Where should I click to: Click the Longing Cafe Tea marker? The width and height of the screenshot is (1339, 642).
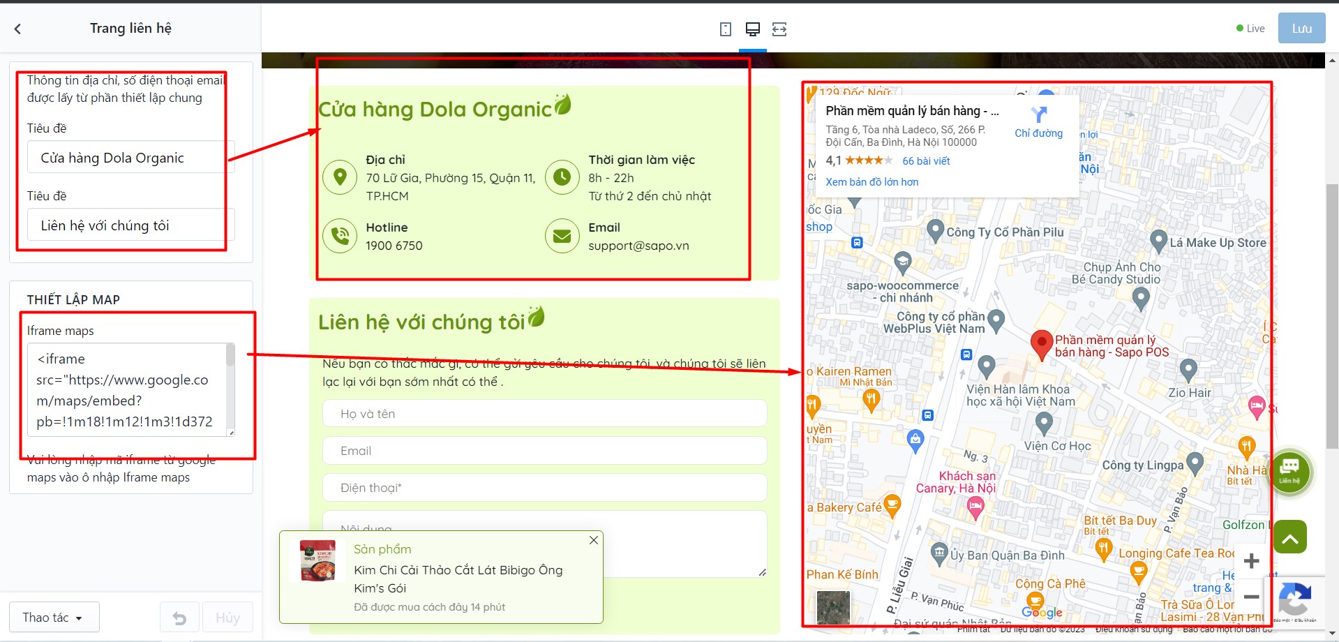1139,573
